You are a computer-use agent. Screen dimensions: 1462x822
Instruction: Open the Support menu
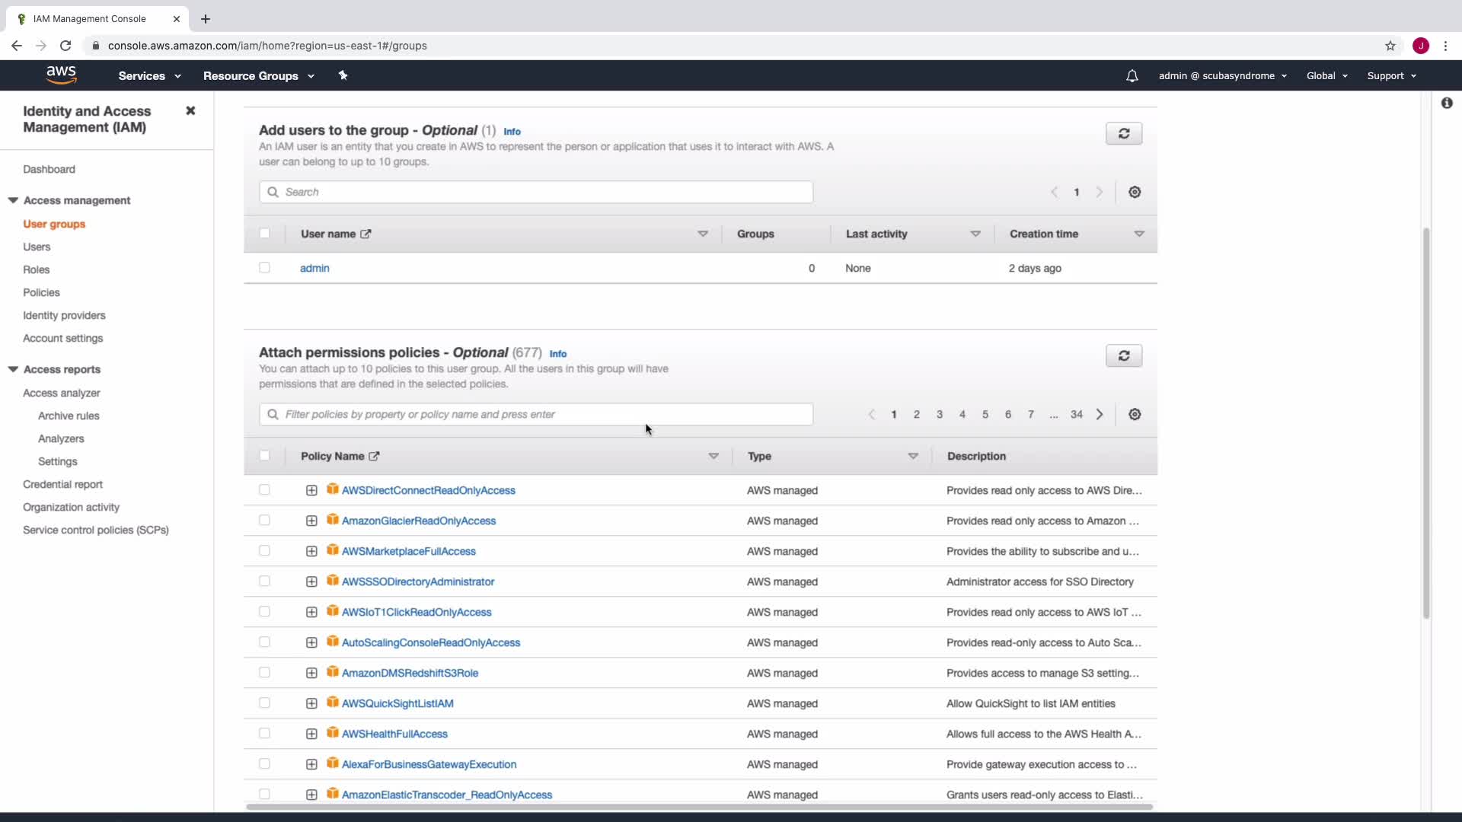click(x=1391, y=75)
